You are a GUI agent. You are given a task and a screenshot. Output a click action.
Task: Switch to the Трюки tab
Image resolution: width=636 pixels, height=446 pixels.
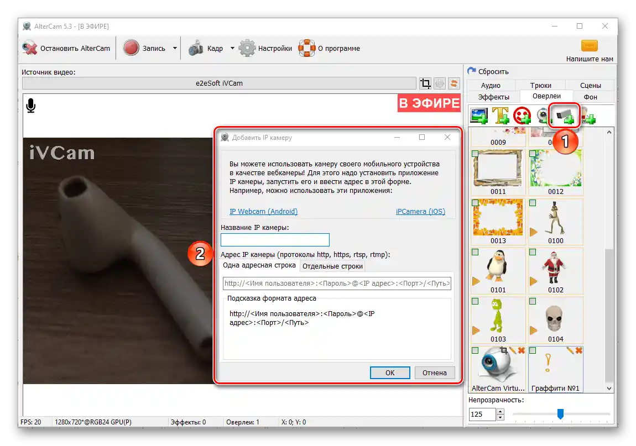tap(541, 86)
